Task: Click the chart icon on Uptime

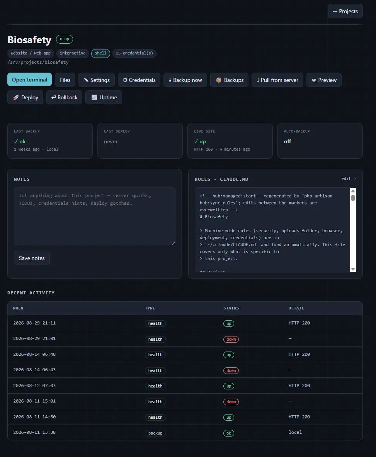Action: 94,97
